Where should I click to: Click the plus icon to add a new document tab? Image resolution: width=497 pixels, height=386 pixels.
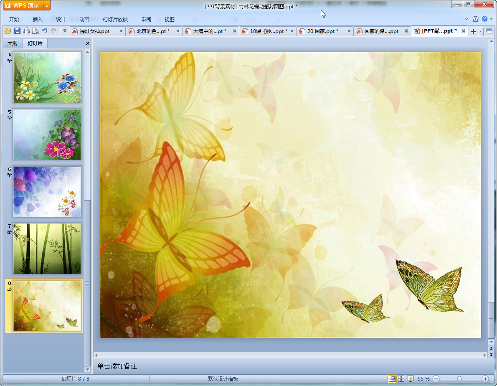(x=473, y=31)
